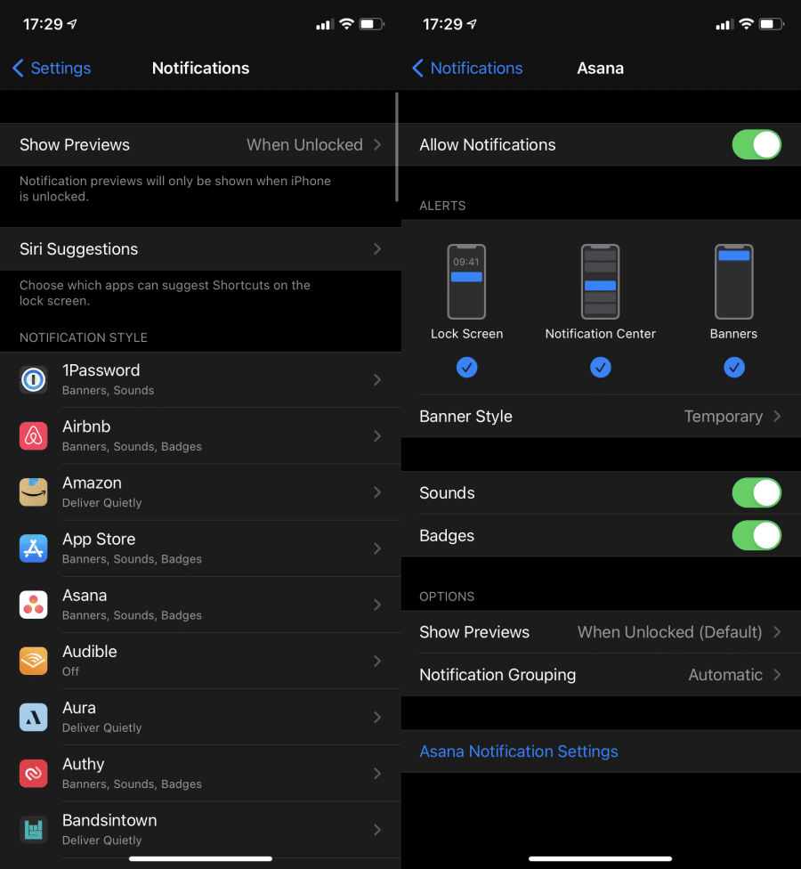Open App Store notification settings row

point(200,548)
